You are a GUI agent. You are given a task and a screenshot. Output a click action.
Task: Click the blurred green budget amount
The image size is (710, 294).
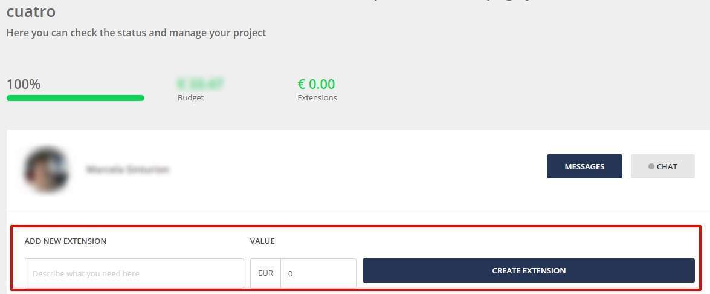coord(200,84)
